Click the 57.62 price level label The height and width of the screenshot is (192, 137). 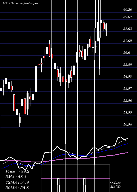click(x=128, y=41)
